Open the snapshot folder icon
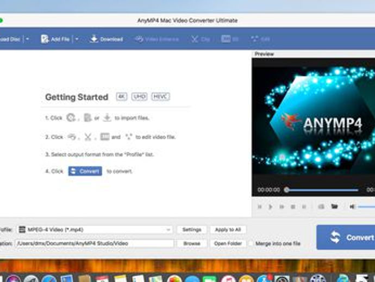This screenshot has height=282, width=375. [x=334, y=206]
